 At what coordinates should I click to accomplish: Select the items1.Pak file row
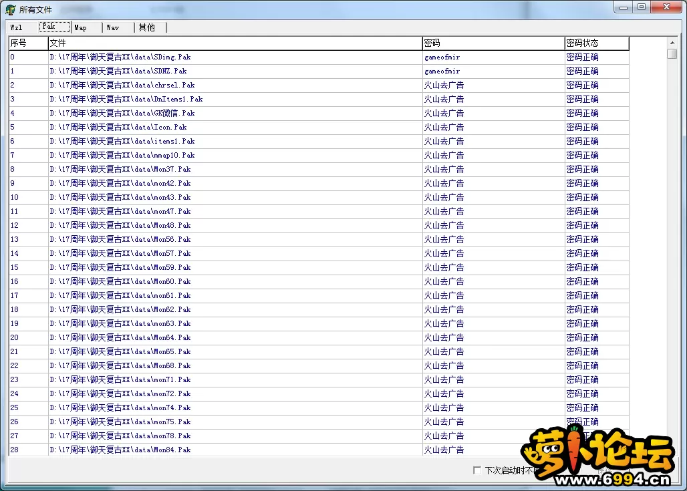(x=319, y=141)
